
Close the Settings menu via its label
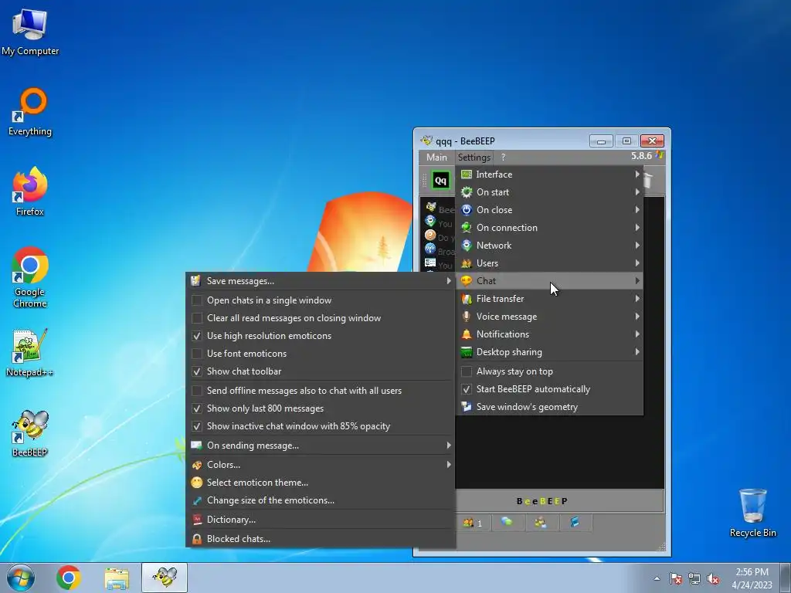point(474,158)
